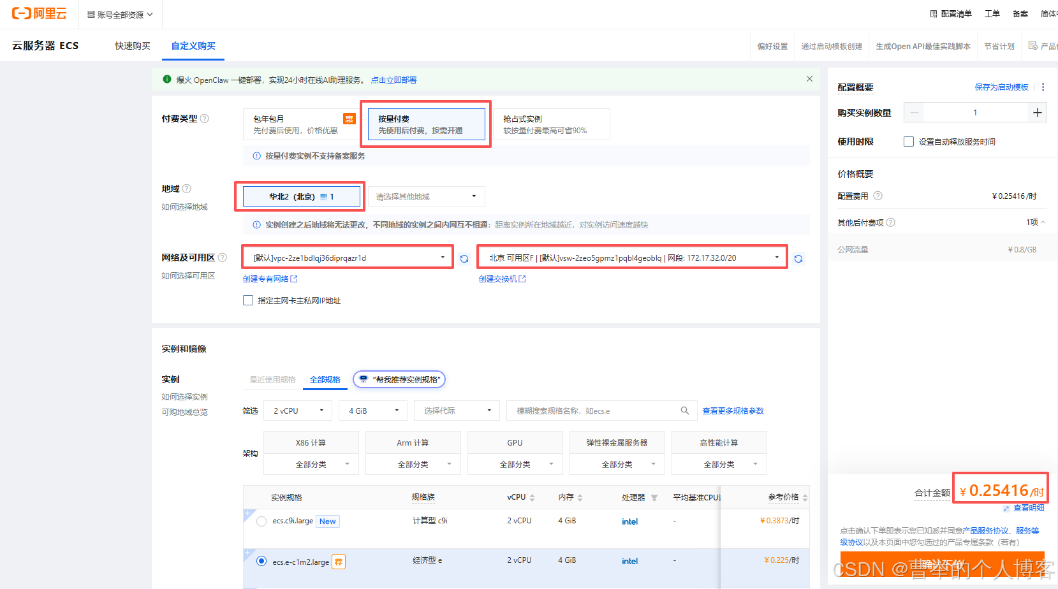1058x589 pixels.
Task: Click 点击立即部署 link
Action: 393,80
